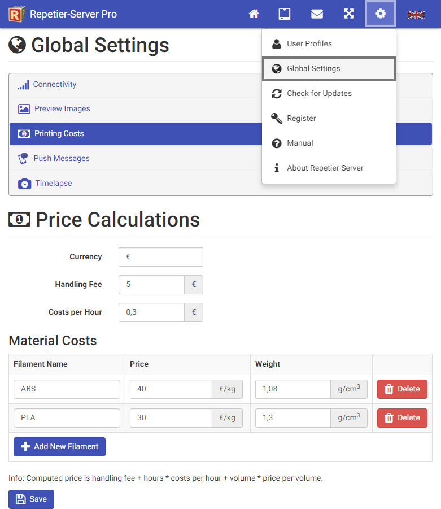Open the language flag selector
This screenshot has height=509, width=441.
(416, 15)
